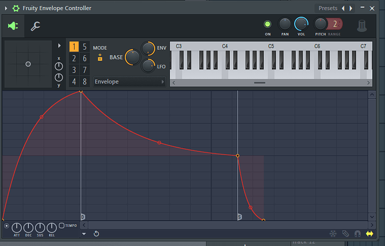Toggle the ON channel enable light
Image resolution: width=385 pixels, height=246 pixels.
[267, 24]
